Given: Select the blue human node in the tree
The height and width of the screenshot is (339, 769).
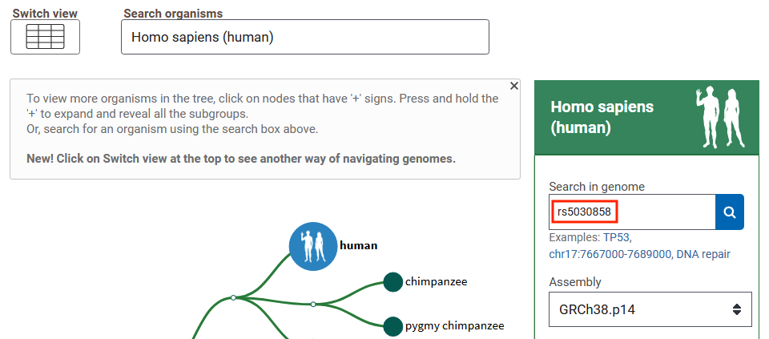Looking at the screenshot, I should [313, 247].
